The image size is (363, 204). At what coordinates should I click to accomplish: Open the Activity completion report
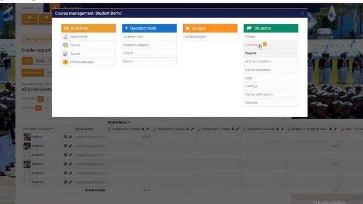(258, 61)
